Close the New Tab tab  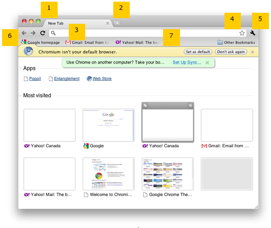[107, 23]
